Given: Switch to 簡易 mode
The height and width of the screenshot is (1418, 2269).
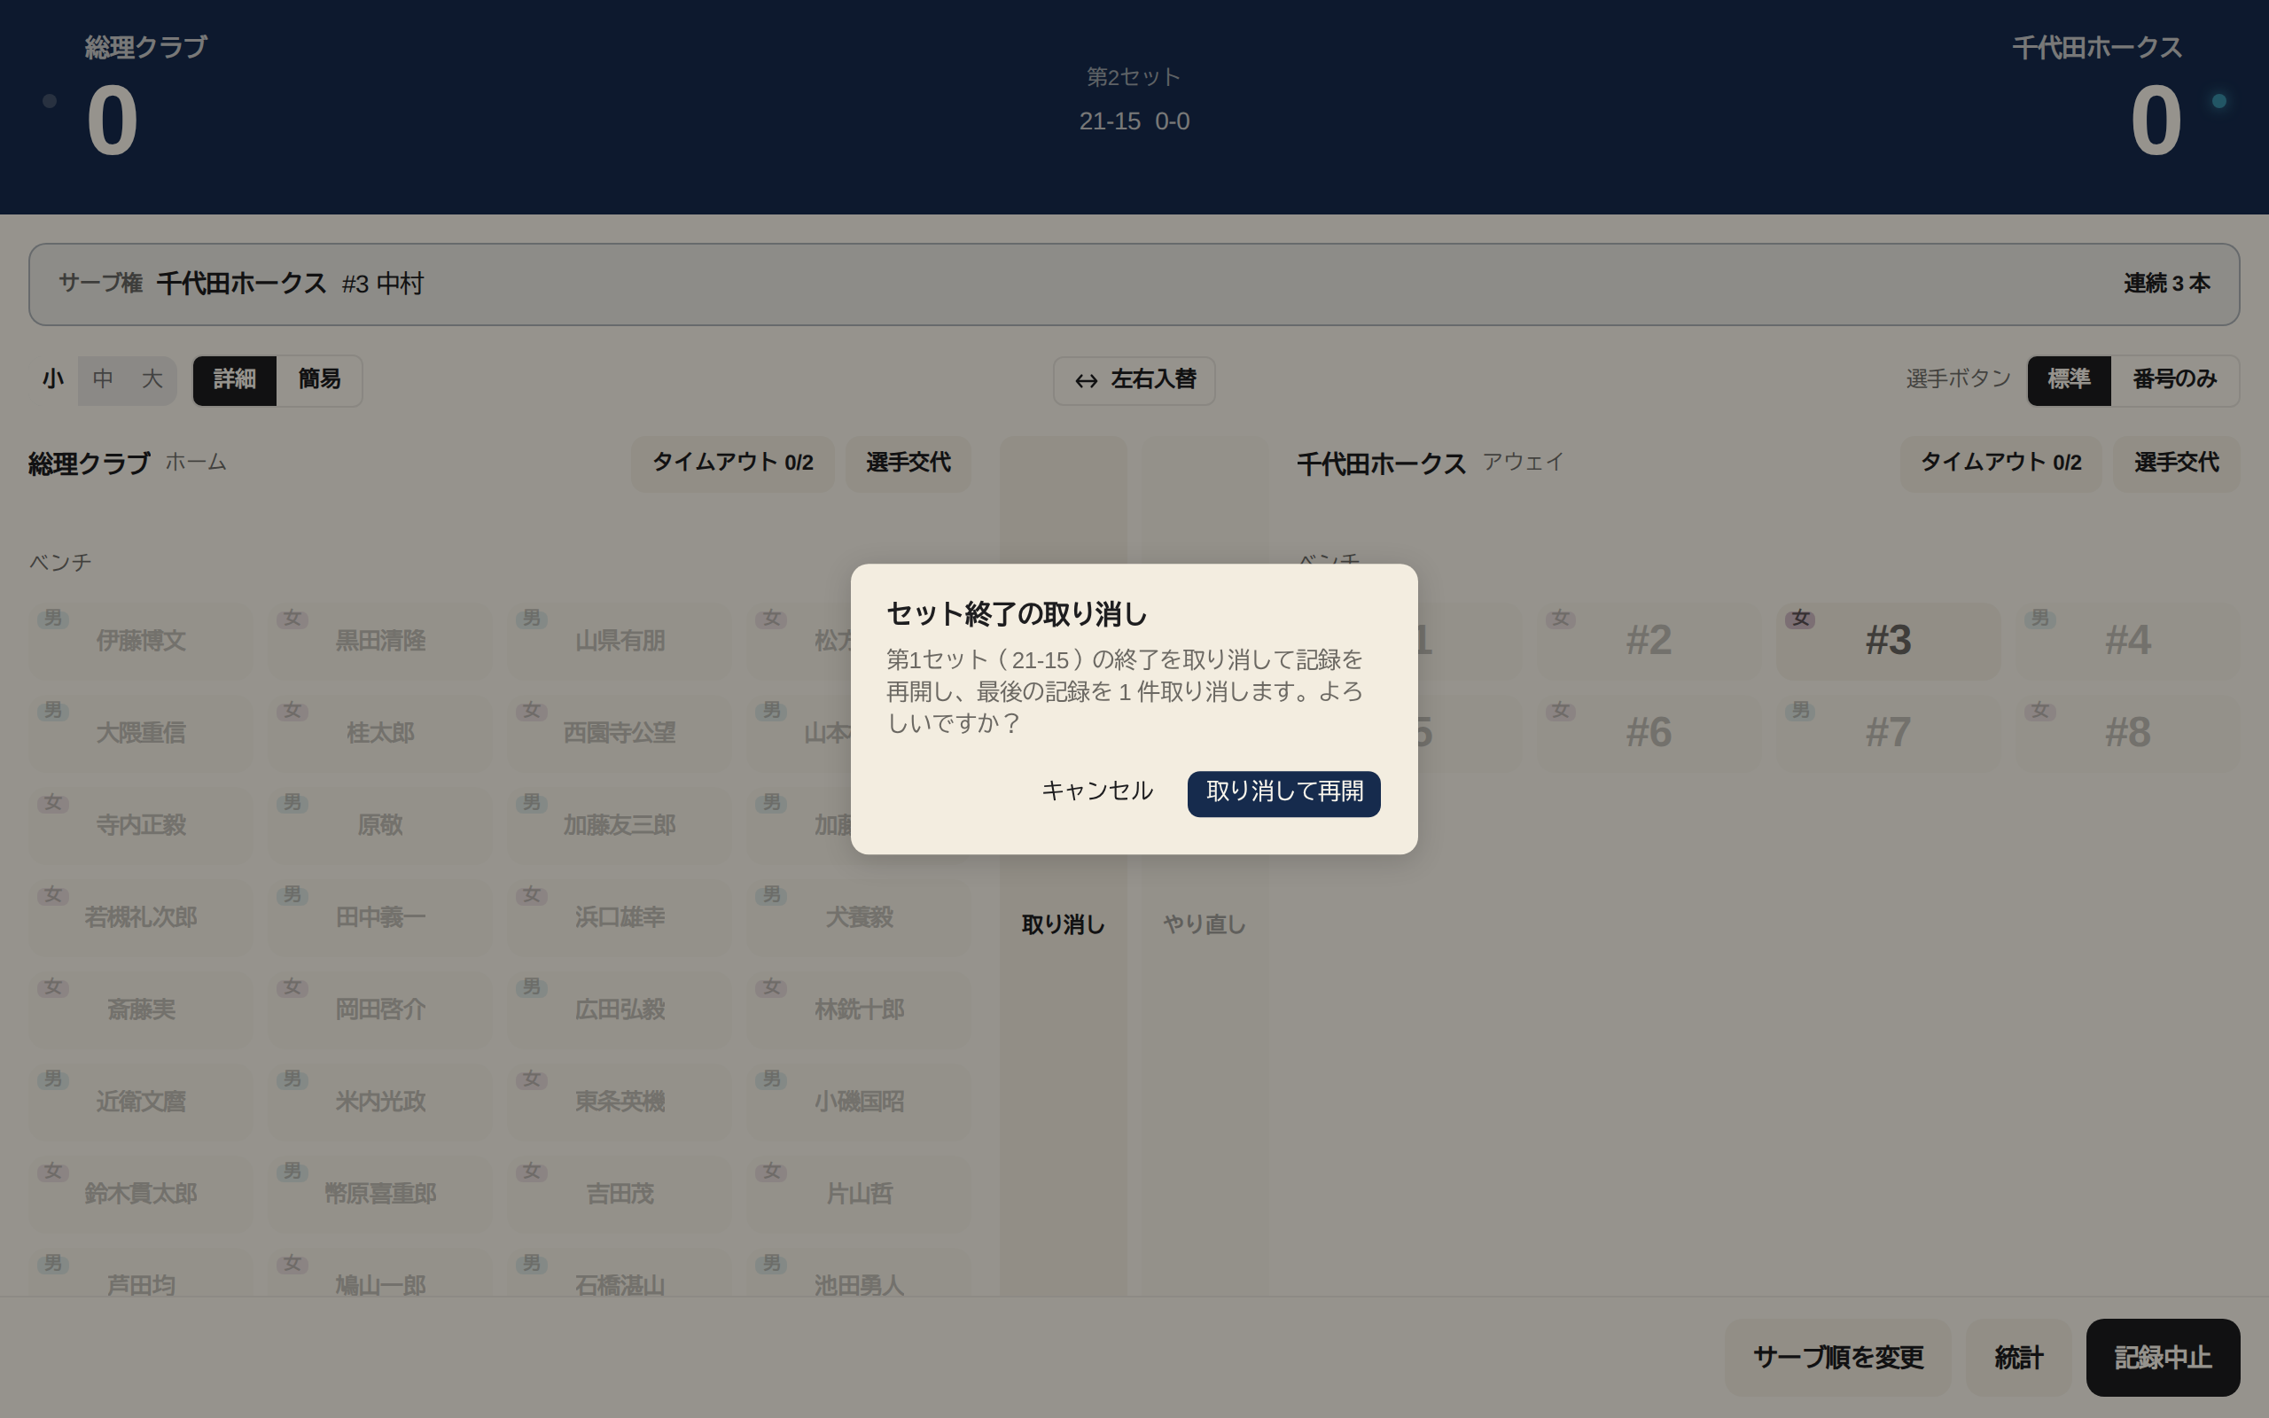Looking at the screenshot, I should [x=320, y=380].
